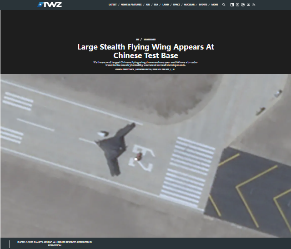Open the Space section in navigation
The image size is (291, 249).
point(176,5)
